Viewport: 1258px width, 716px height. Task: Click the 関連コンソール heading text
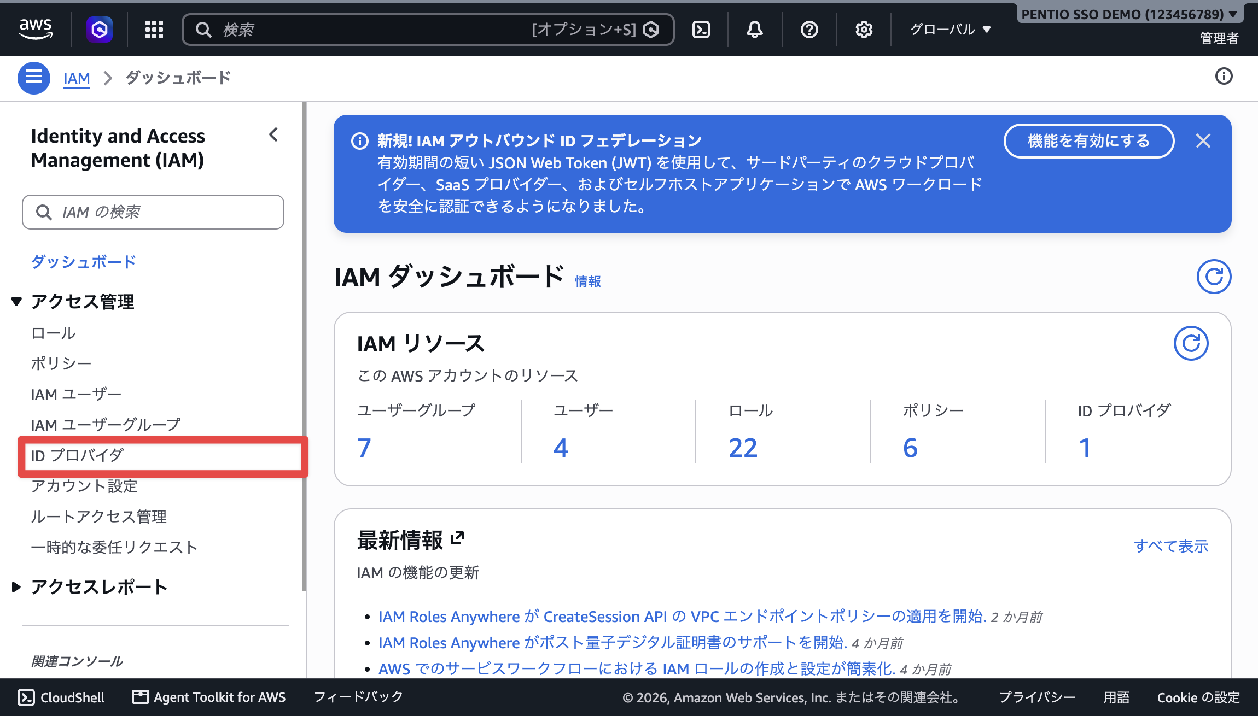[x=77, y=661]
